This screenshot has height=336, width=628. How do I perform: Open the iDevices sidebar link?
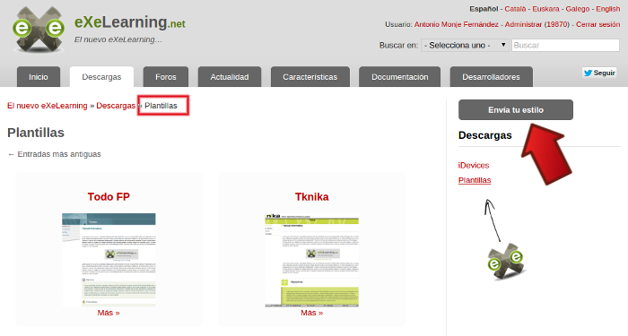coord(474,165)
